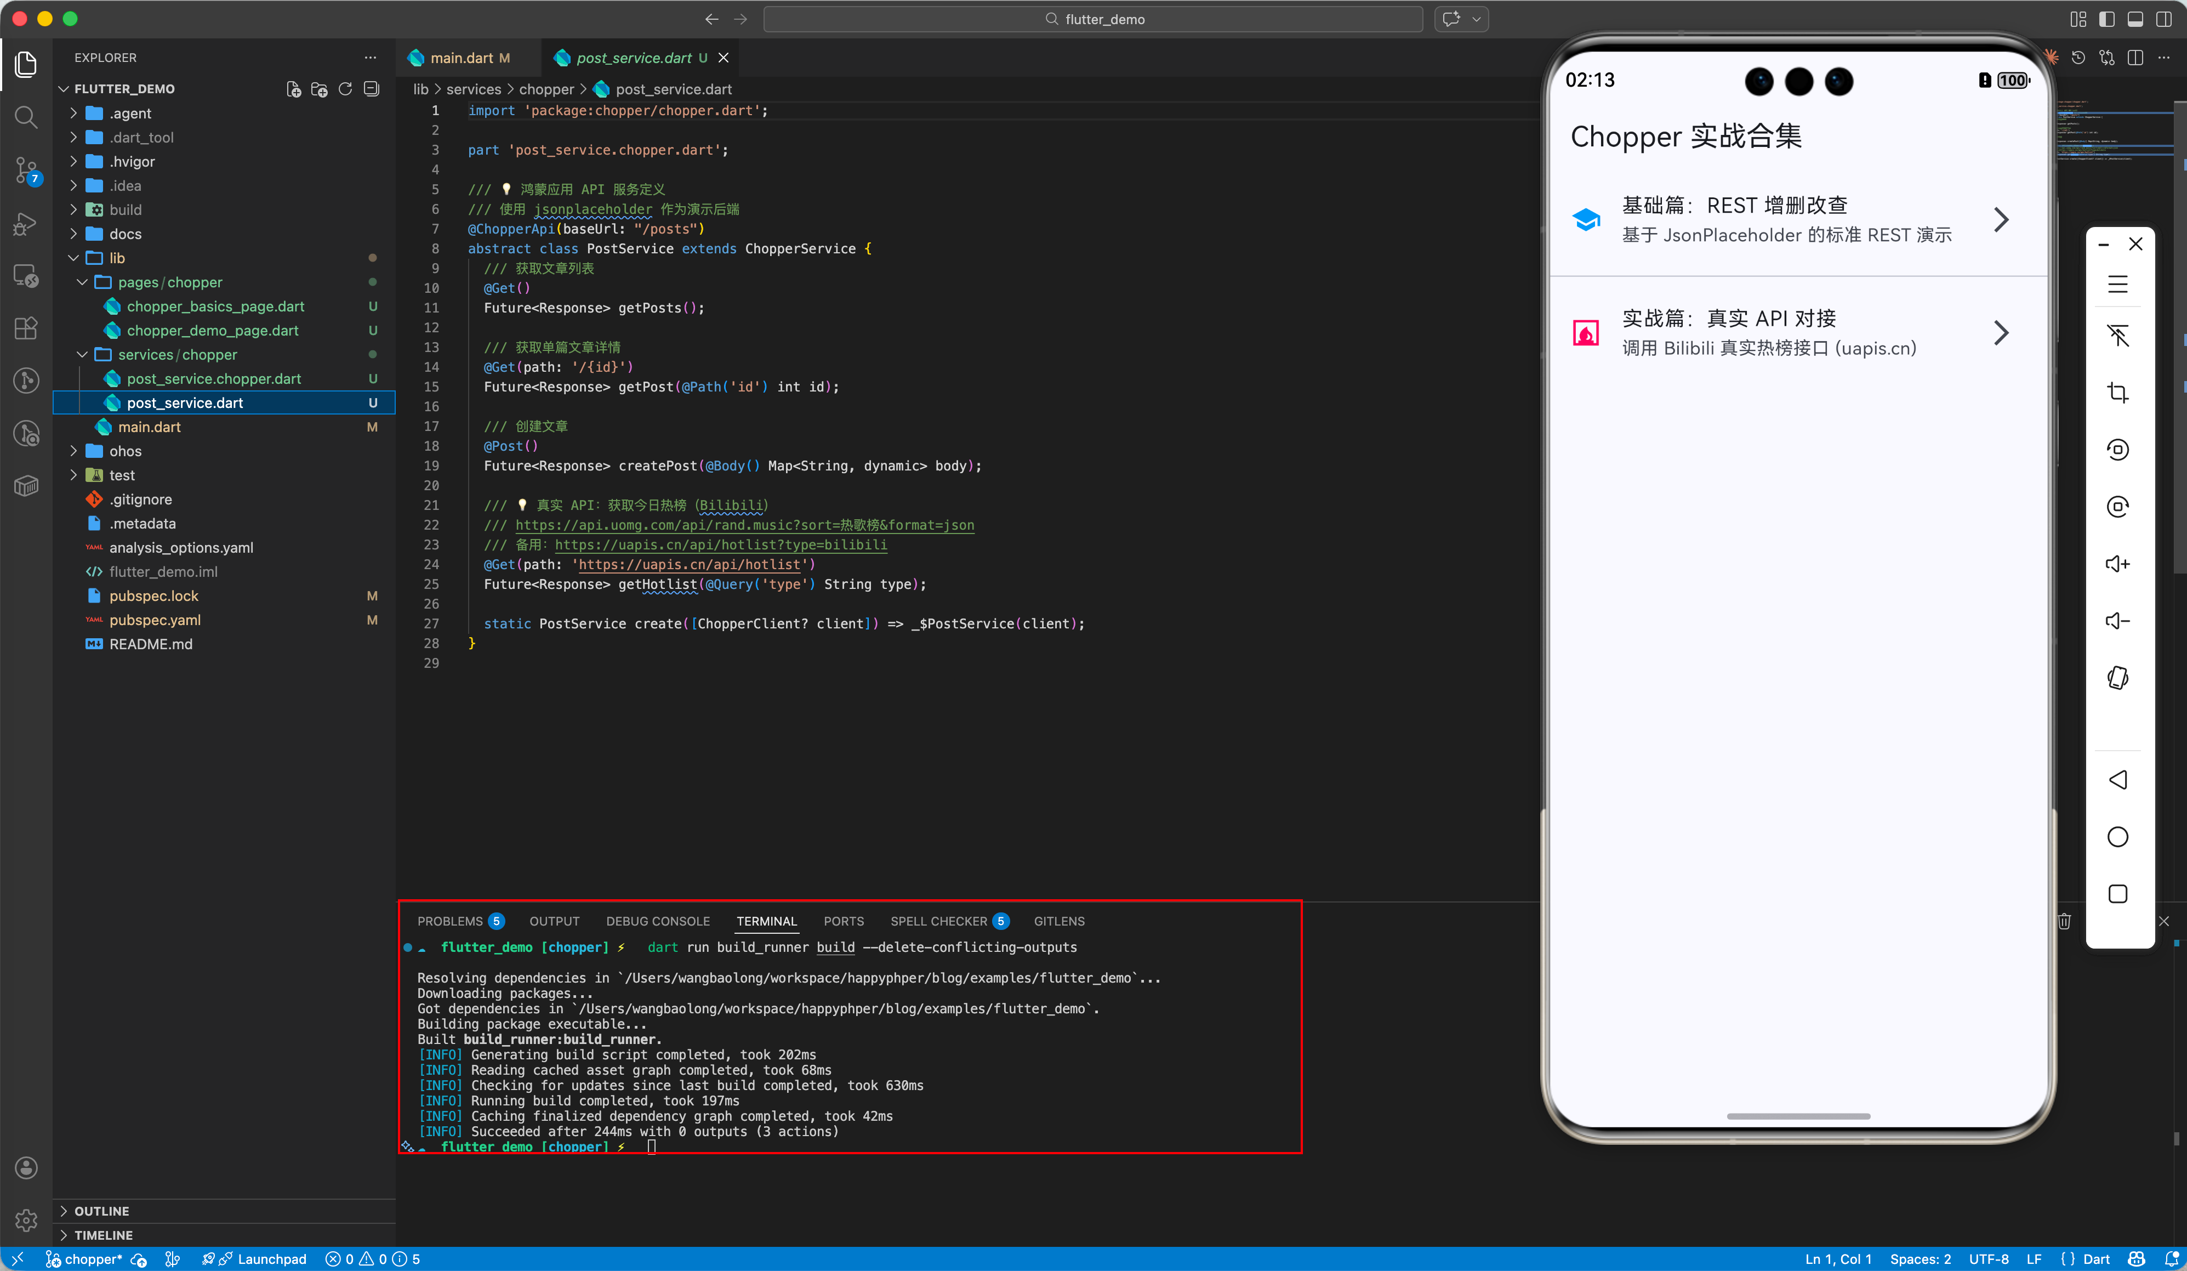Switch to the DEBUG CONSOLE panel tab
This screenshot has width=2187, height=1271.
[657, 921]
